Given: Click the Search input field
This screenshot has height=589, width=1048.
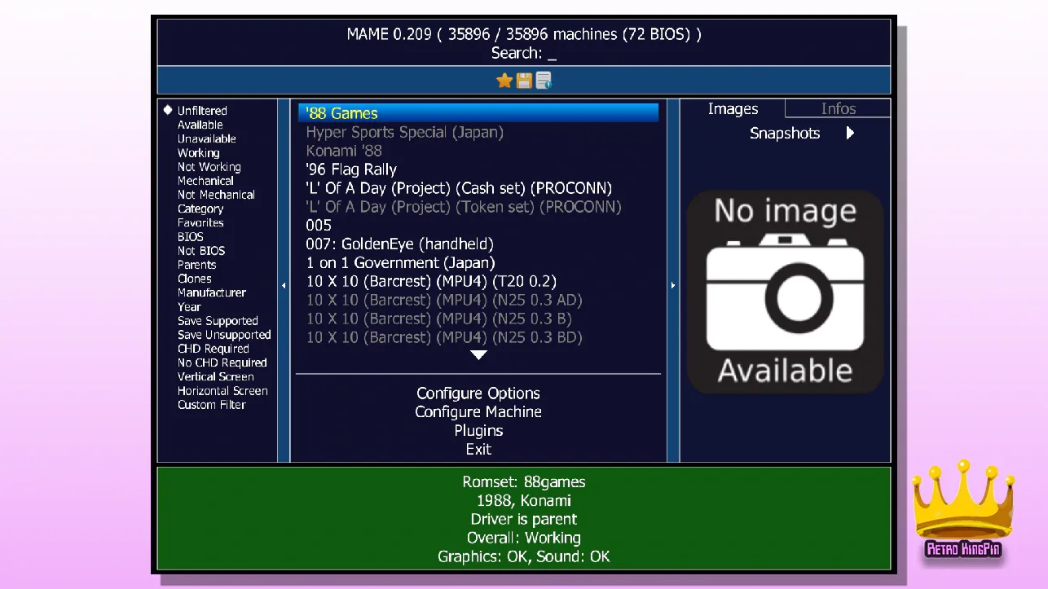Looking at the screenshot, I should 524,54.
